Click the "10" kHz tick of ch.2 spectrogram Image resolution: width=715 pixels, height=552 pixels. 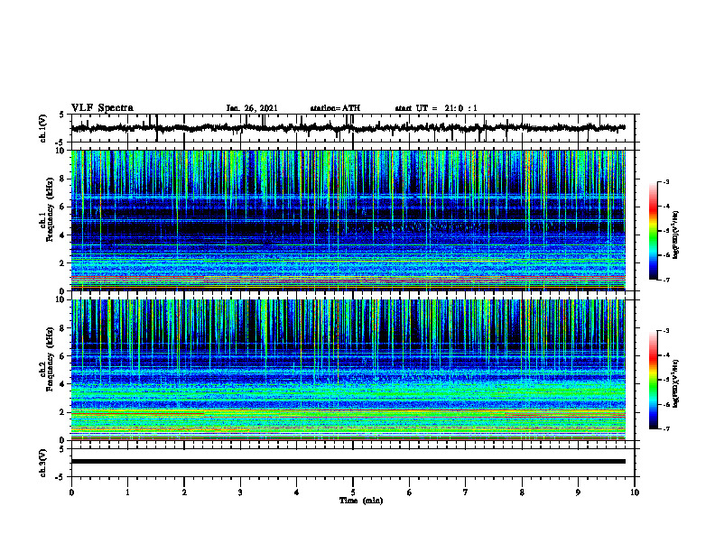tap(61, 299)
